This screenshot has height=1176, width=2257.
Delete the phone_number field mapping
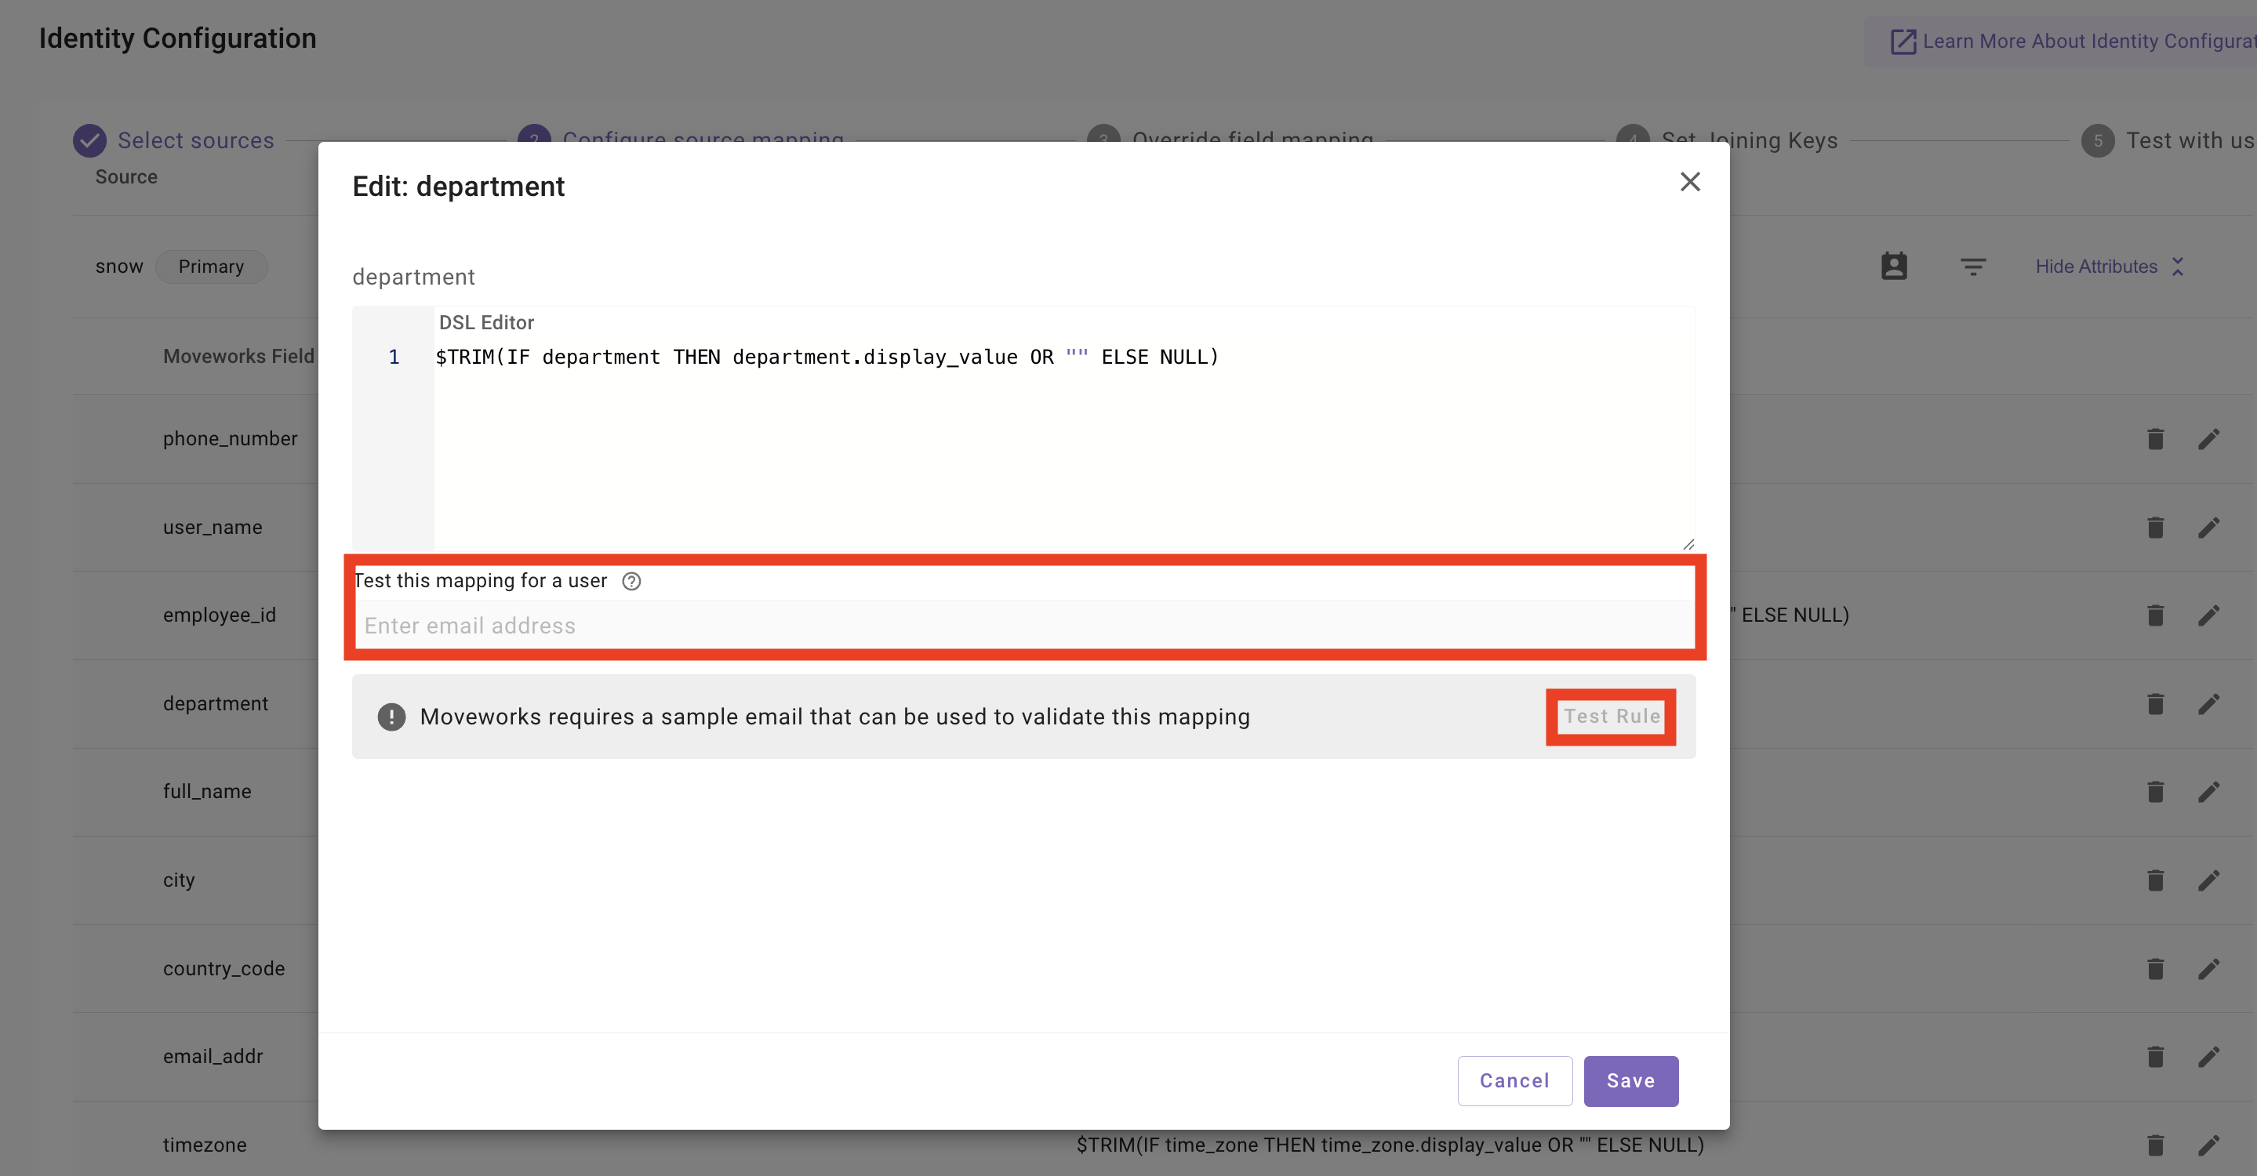point(2155,439)
